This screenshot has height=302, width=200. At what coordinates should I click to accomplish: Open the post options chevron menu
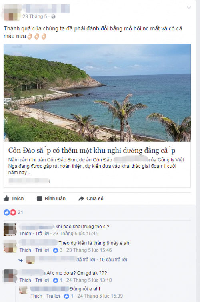[189, 8]
